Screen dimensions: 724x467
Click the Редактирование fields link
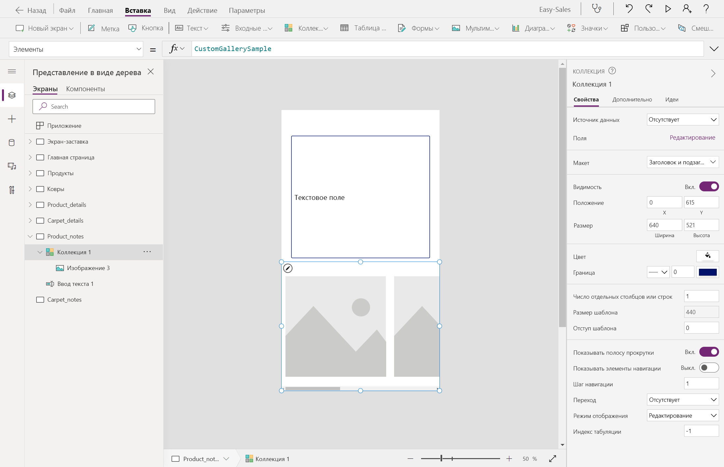coord(692,138)
